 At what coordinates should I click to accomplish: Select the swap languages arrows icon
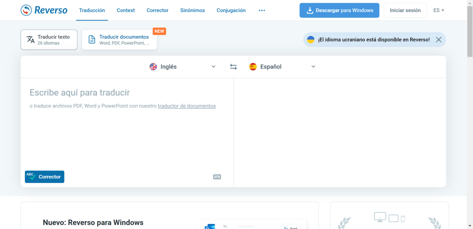click(233, 67)
